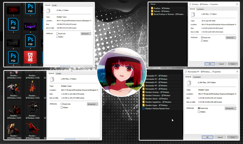Click the Renders Animes folder icon
The width and height of the screenshot is (243, 144).
pyautogui.click(x=144, y=92)
